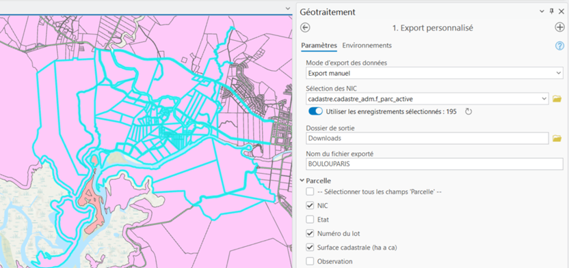Check the Observation field checkbox

pos(310,261)
